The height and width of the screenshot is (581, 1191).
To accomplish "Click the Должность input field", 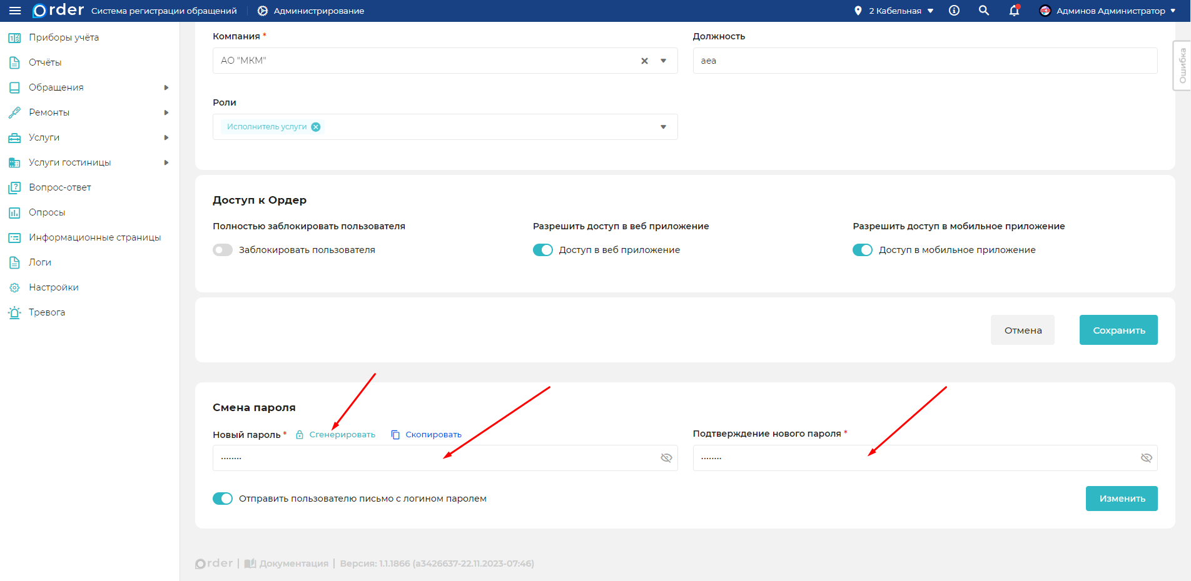I will (x=925, y=61).
